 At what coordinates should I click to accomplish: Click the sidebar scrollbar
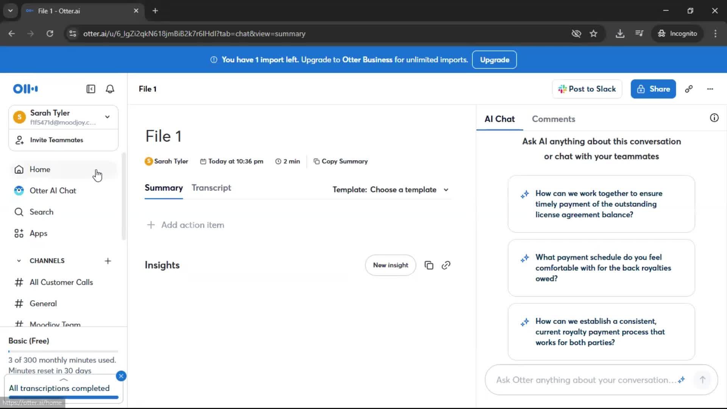click(123, 196)
